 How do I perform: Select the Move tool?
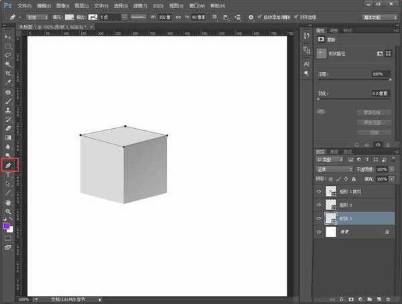point(8,36)
